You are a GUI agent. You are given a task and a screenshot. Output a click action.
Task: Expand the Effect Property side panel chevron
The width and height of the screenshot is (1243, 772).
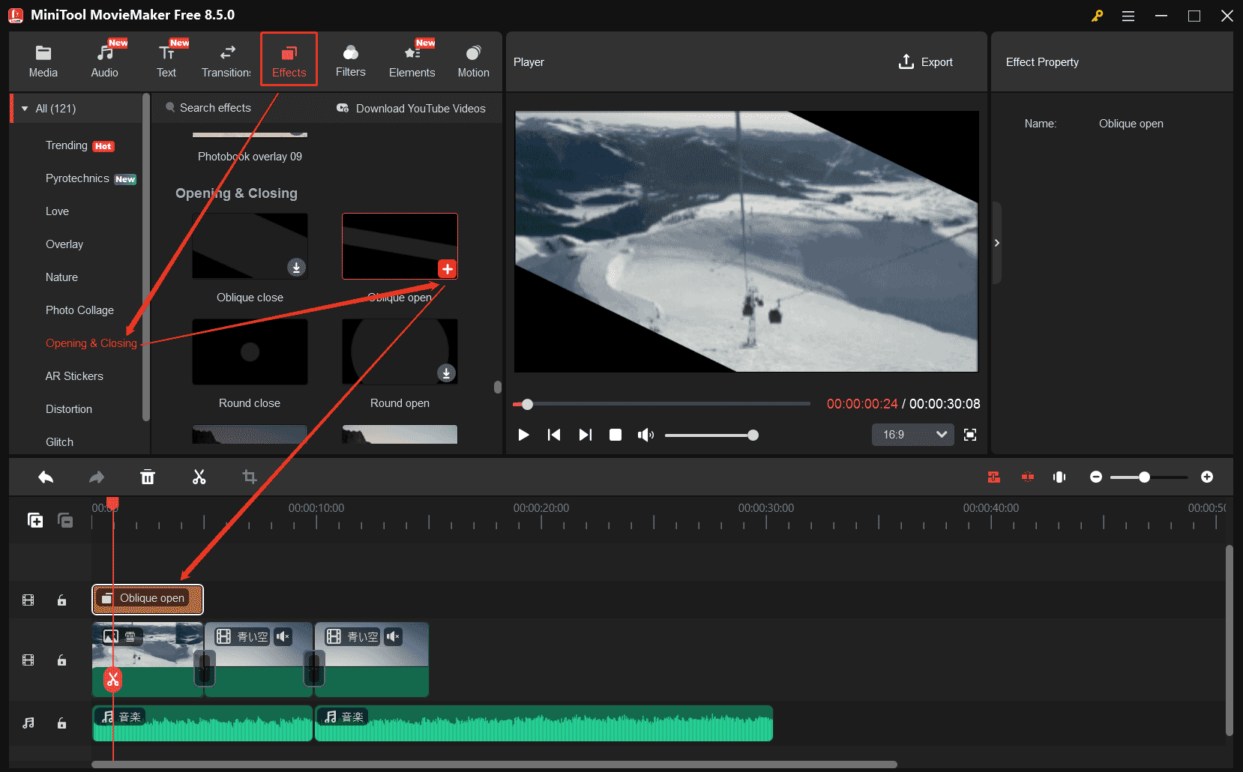pos(997,243)
